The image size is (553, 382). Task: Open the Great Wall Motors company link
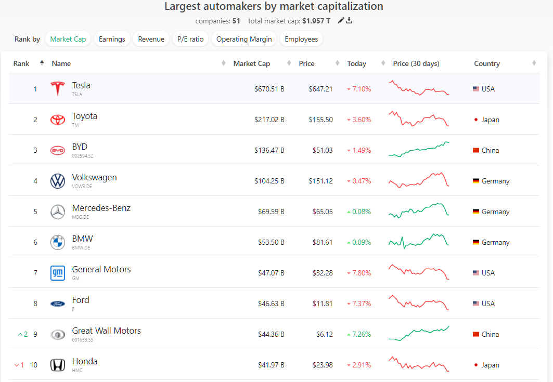[x=106, y=331]
